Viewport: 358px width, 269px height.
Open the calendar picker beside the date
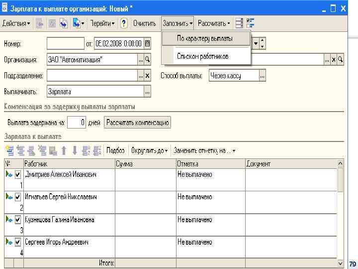click(x=148, y=43)
